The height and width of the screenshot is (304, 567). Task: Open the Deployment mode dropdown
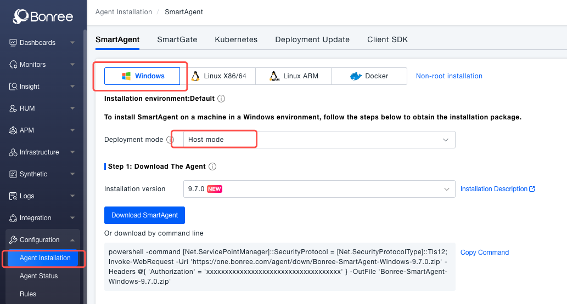[x=318, y=140]
